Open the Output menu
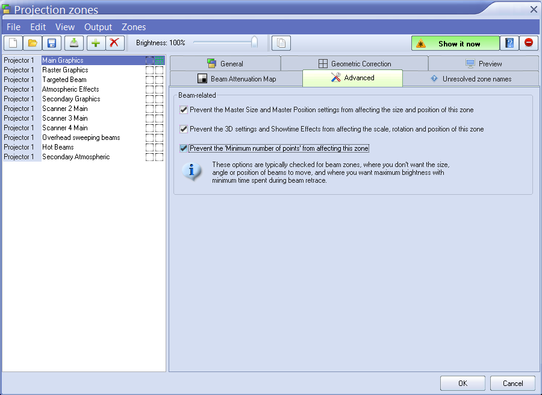 [x=98, y=27]
